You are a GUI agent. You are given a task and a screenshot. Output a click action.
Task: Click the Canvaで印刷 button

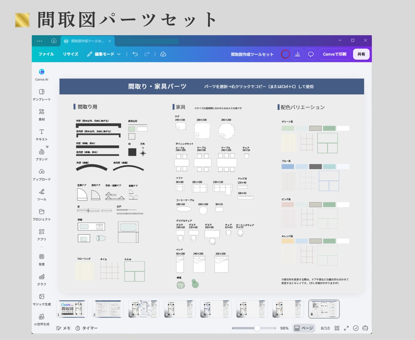(x=335, y=54)
